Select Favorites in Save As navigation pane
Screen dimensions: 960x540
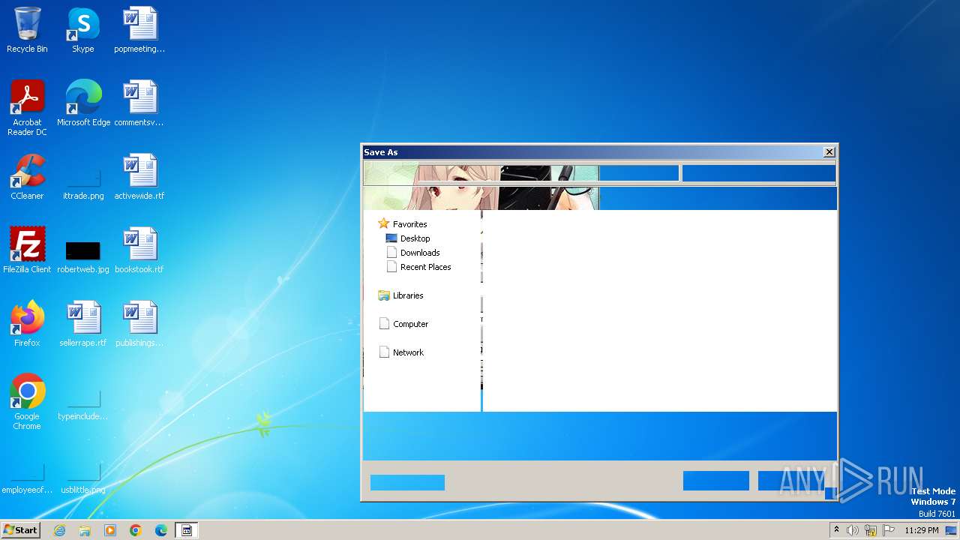tap(403, 224)
